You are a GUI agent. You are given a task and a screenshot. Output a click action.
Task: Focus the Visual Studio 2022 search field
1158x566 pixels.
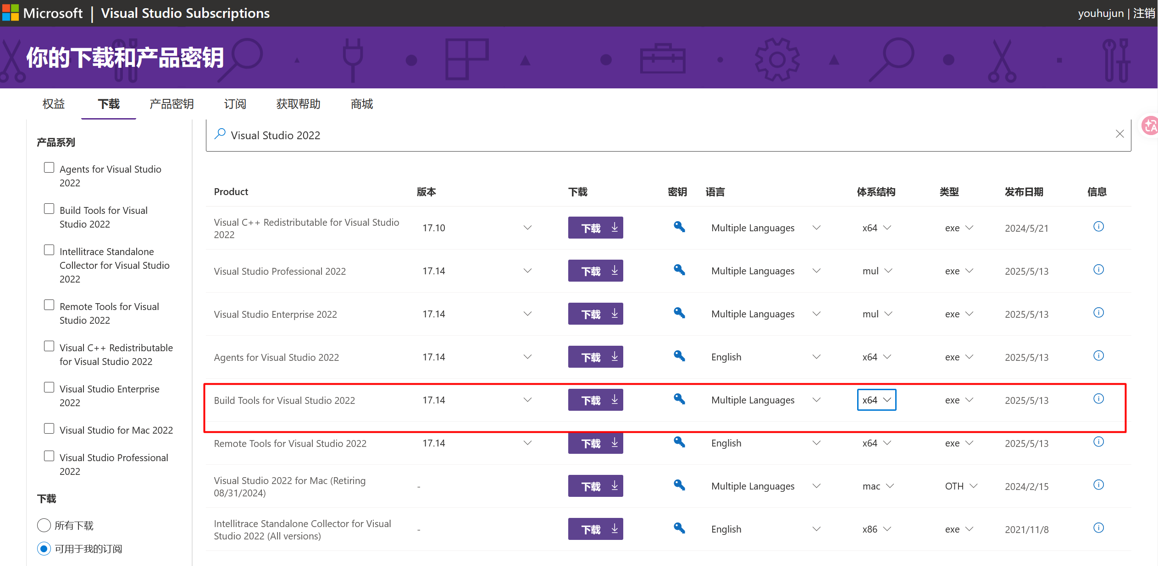[x=668, y=135]
